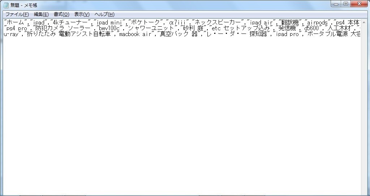Screen dimensions: 370x196
Task: Click the text "α7iii"
Action: [x=177, y=23]
